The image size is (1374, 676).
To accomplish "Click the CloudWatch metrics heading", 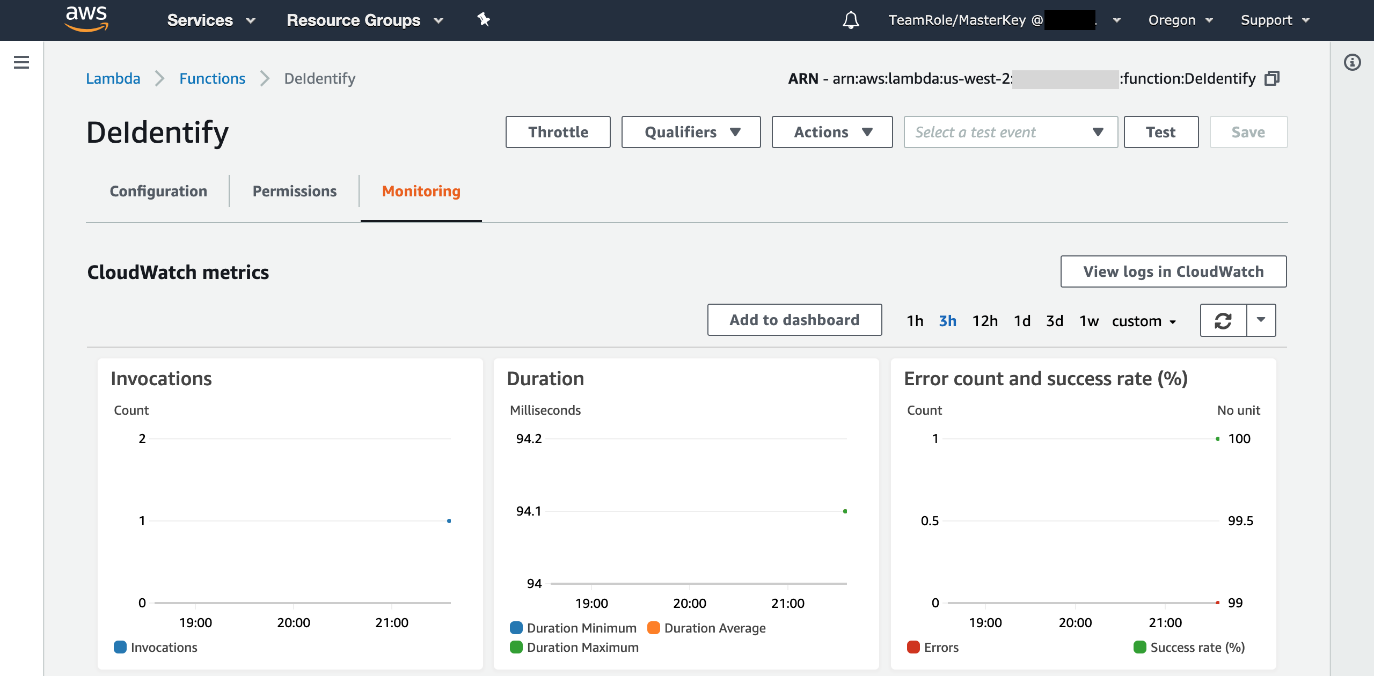I will (178, 272).
